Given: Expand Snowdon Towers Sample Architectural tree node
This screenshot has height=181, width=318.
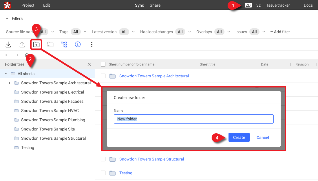Looking at the screenshot, I should point(10,83).
